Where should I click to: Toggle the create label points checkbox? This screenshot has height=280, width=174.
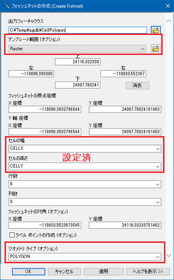click(12, 235)
